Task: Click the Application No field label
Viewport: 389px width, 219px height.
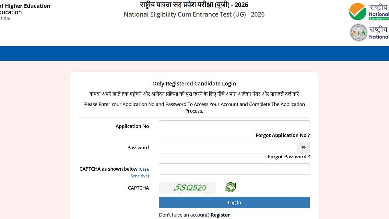Action: tap(132, 126)
